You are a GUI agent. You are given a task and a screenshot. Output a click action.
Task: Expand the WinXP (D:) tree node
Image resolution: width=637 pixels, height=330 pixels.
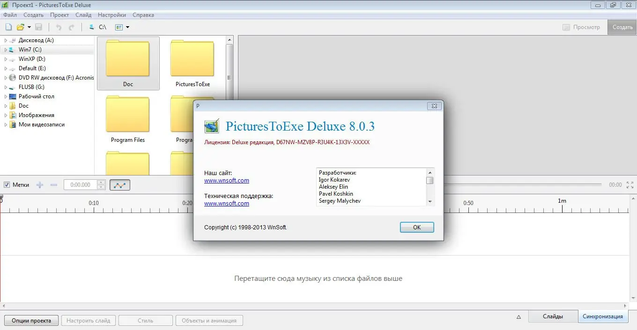pos(6,59)
